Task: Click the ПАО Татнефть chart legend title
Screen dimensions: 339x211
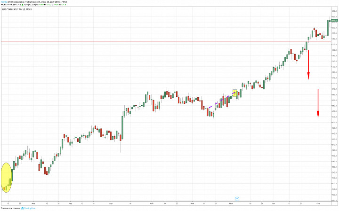Action: pyautogui.click(x=20, y=9)
